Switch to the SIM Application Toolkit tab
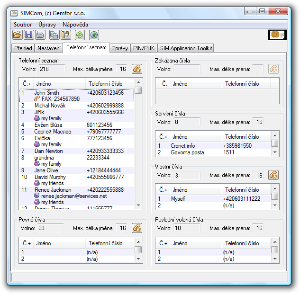 [186, 48]
